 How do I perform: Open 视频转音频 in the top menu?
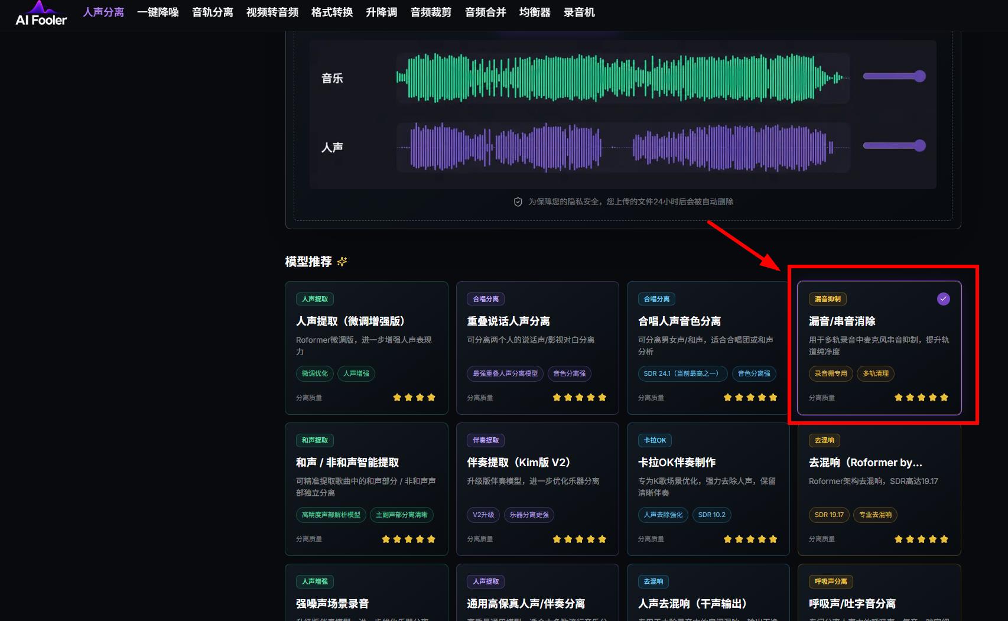(x=272, y=12)
